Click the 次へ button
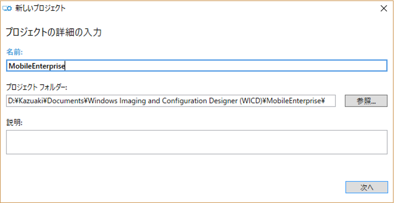 tap(366, 187)
